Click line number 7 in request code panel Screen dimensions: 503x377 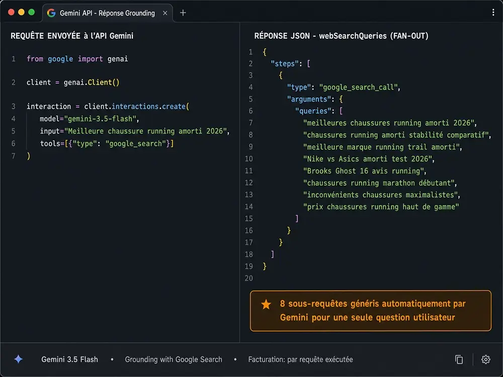13,156
